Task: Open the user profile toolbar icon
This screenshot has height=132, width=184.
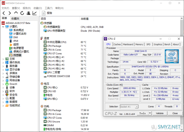Action: click(x=28, y=13)
